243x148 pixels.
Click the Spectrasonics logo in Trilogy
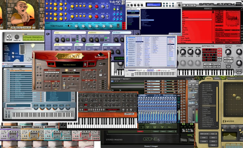point(100,56)
